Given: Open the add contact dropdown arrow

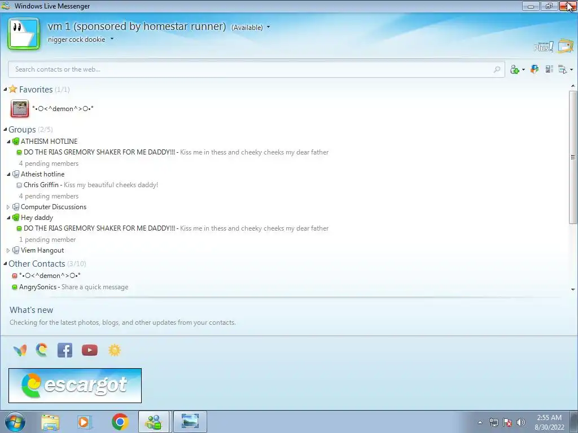Looking at the screenshot, I should (523, 69).
